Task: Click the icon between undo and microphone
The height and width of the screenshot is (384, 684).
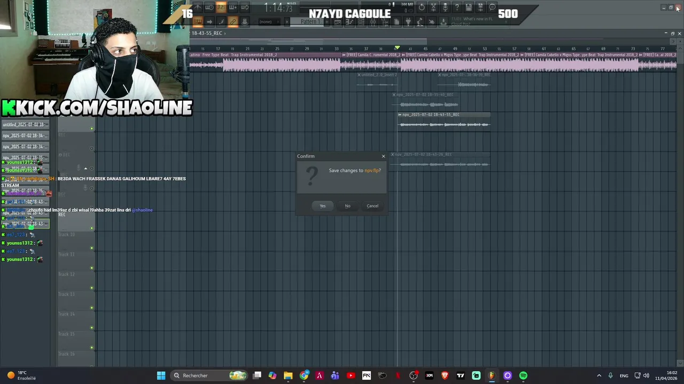Action: pyautogui.click(x=433, y=7)
